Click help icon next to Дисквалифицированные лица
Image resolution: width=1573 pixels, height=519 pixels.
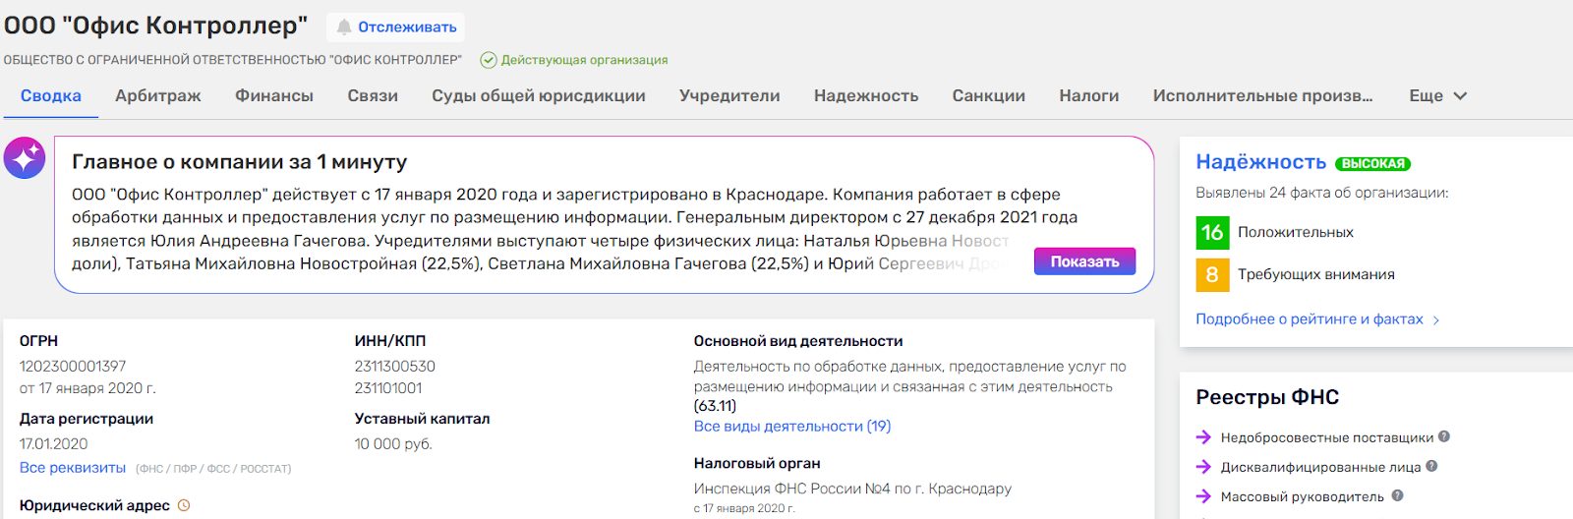[1431, 466]
